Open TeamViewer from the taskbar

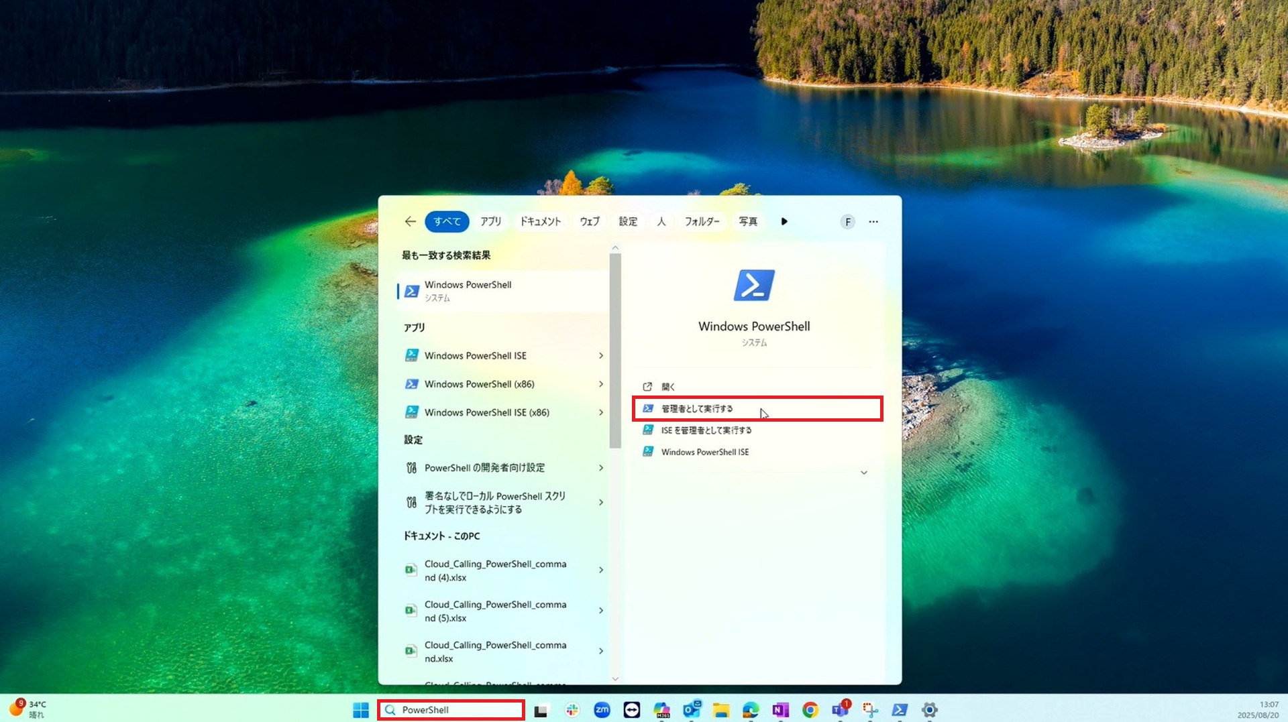pos(631,710)
